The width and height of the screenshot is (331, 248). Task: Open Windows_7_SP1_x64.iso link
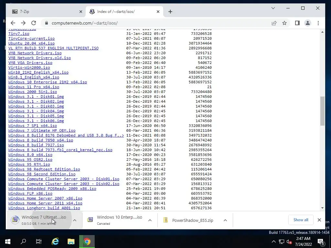33,126
